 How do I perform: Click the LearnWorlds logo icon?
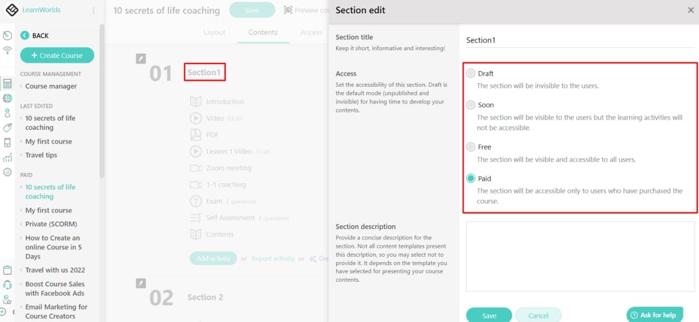12,10
